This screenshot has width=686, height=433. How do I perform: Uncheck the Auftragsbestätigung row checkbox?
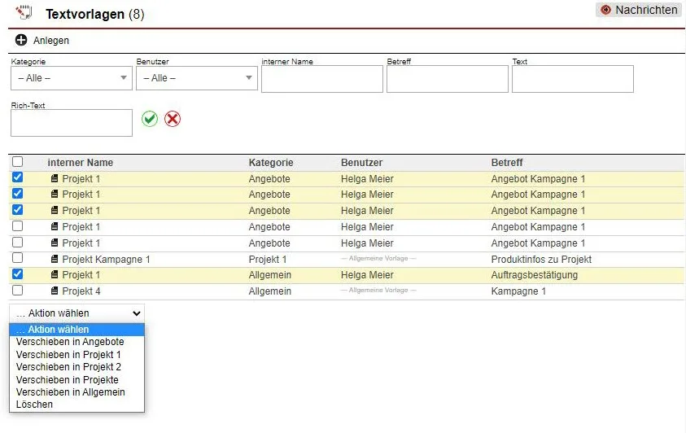pyautogui.click(x=18, y=274)
